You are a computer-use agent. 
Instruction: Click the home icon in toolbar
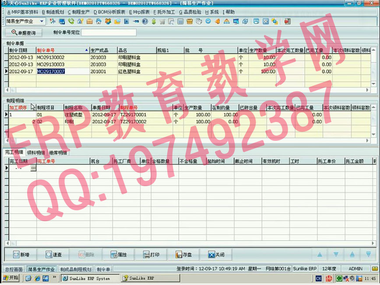tap(99, 21)
